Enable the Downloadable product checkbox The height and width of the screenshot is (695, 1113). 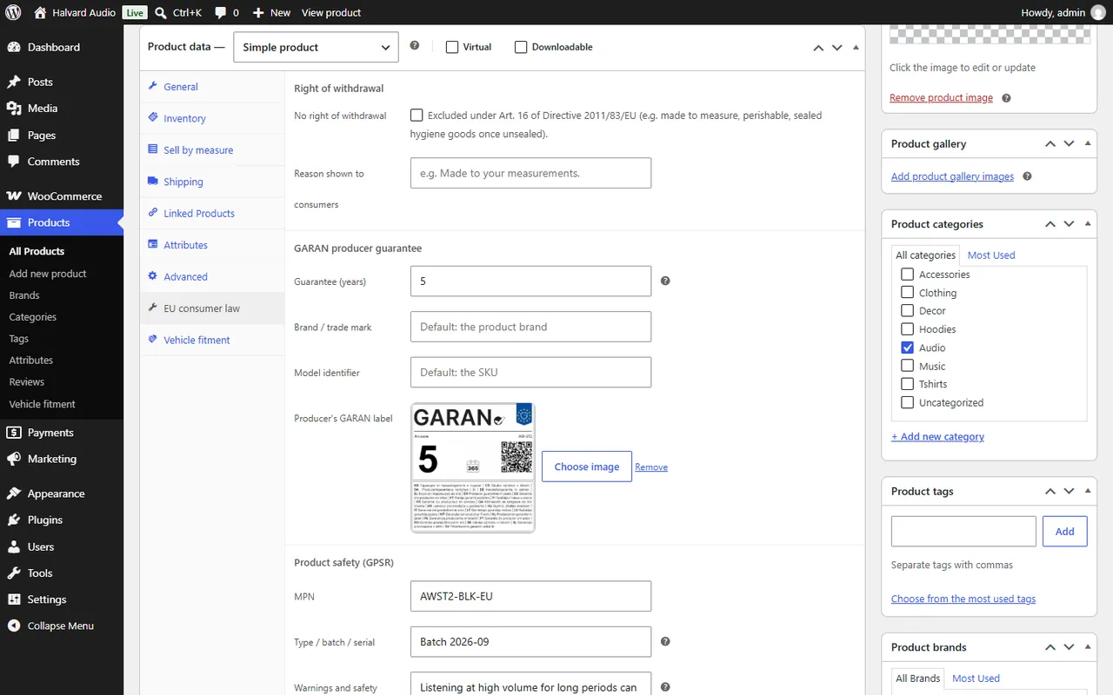pyautogui.click(x=521, y=47)
